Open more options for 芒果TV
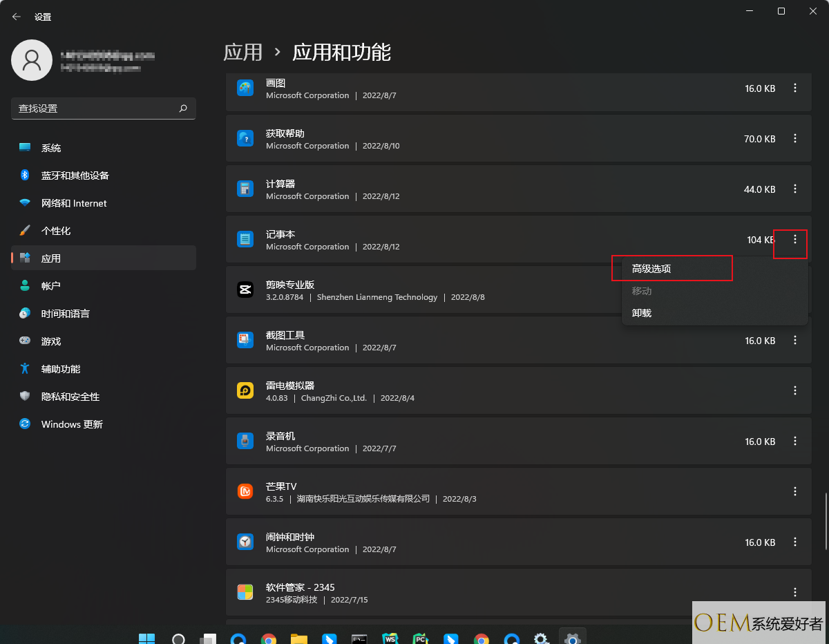This screenshot has width=829, height=644. click(x=795, y=491)
